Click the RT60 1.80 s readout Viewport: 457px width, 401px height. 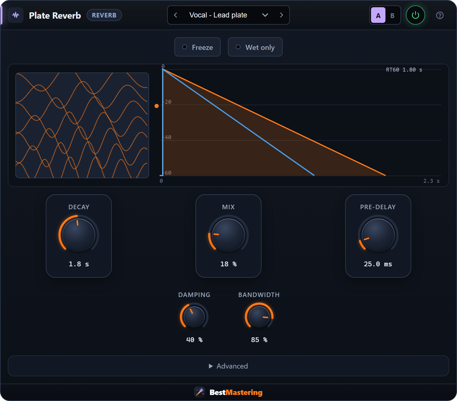click(x=404, y=70)
